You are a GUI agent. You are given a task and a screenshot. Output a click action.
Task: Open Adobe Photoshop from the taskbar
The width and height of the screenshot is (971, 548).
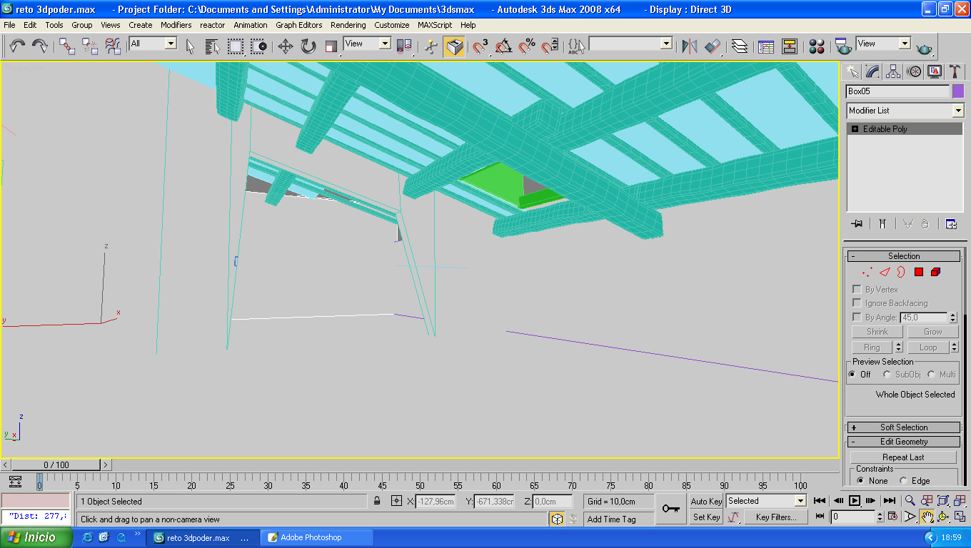pos(316,537)
